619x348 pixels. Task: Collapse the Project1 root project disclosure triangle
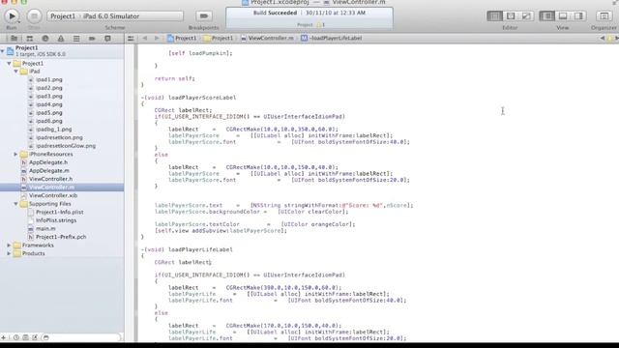coord(3,51)
